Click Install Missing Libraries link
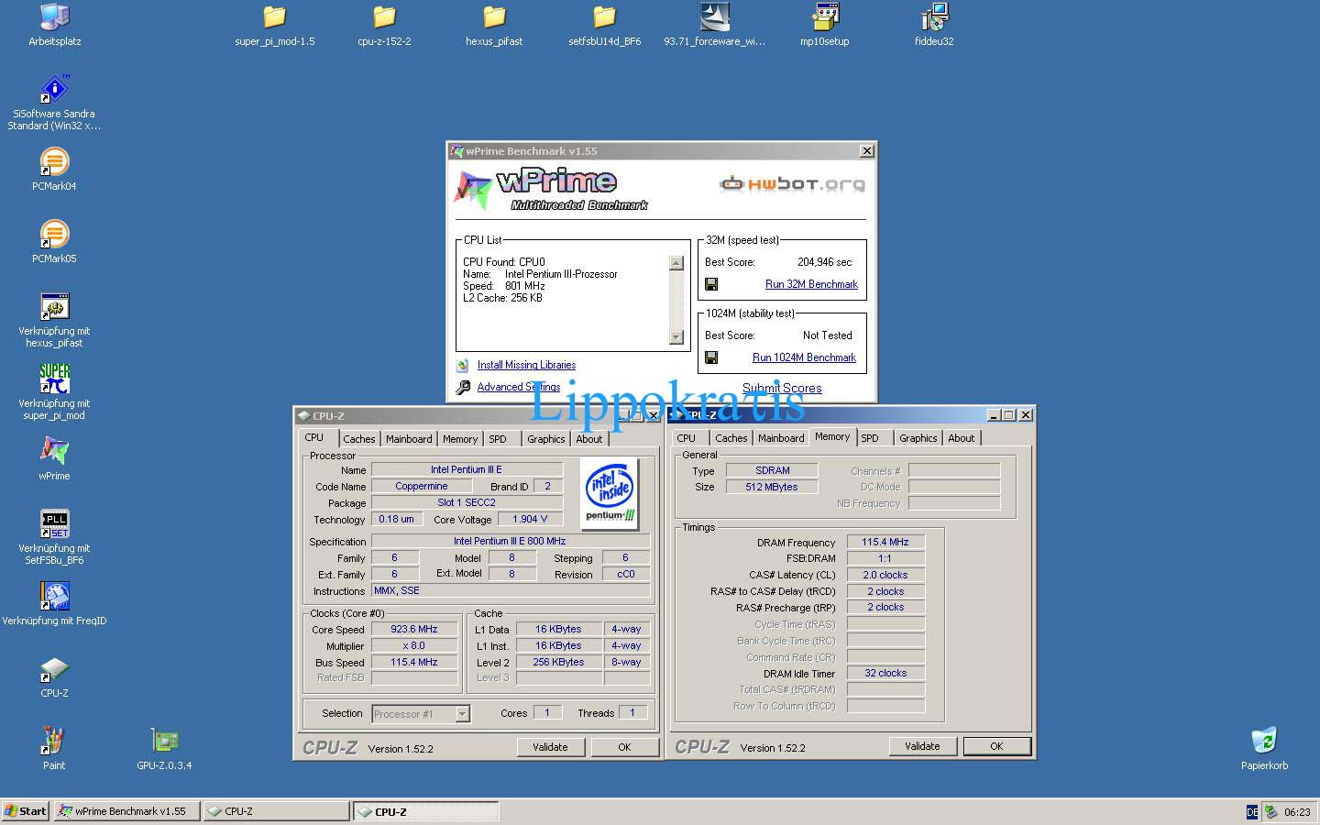The height and width of the screenshot is (825, 1320). pyautogui.click(x=526, y=365)
